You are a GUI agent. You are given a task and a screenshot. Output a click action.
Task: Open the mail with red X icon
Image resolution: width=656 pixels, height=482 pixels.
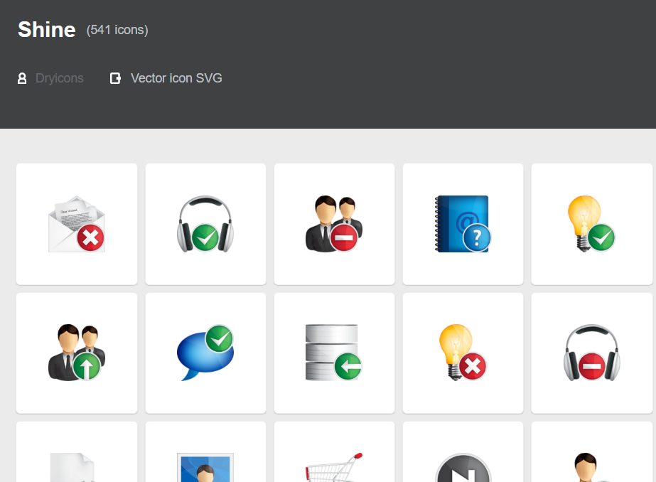tap(77, 224)
